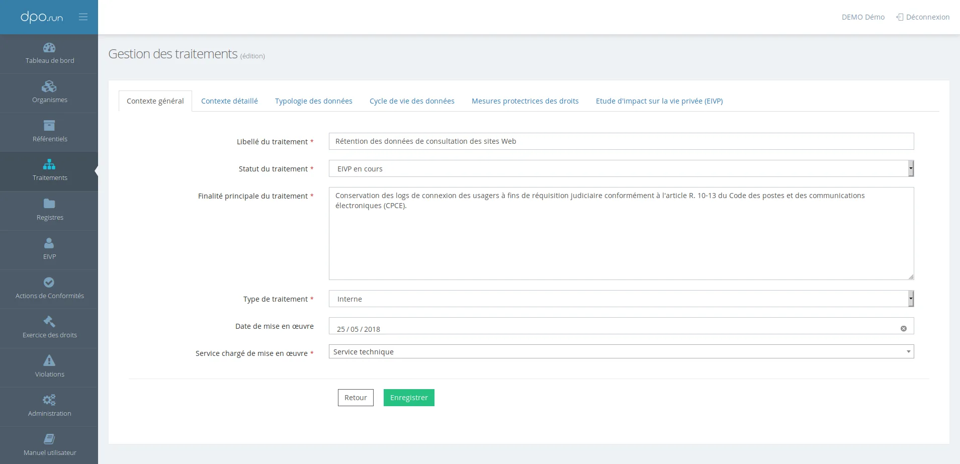
Task: Open the Registres folder icon
Action: (x=49, y=204)
